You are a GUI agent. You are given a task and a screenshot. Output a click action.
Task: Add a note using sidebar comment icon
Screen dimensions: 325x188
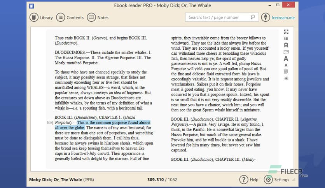click(286, 52)
